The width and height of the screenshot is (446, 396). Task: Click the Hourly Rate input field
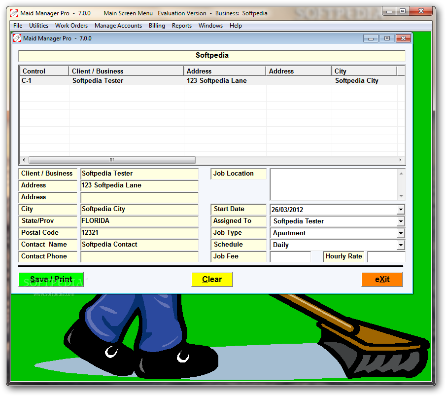(x=386, y=256)
